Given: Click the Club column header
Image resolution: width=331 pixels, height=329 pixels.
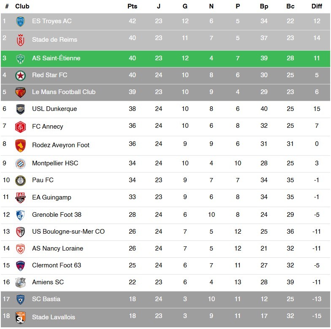Looking at the screenshot, I should pos(22,7).
